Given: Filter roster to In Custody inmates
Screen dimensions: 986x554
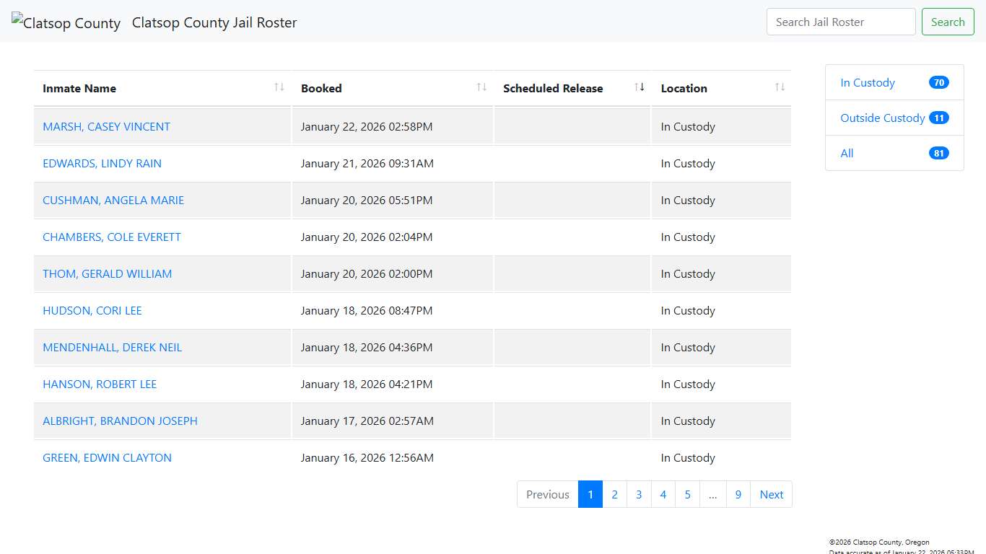Looking at the screenshot, I should 867,82.
